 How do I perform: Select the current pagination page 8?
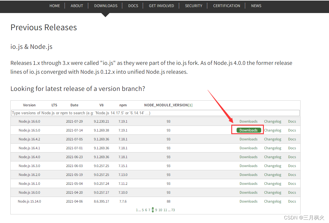click(x=153, y=210)
